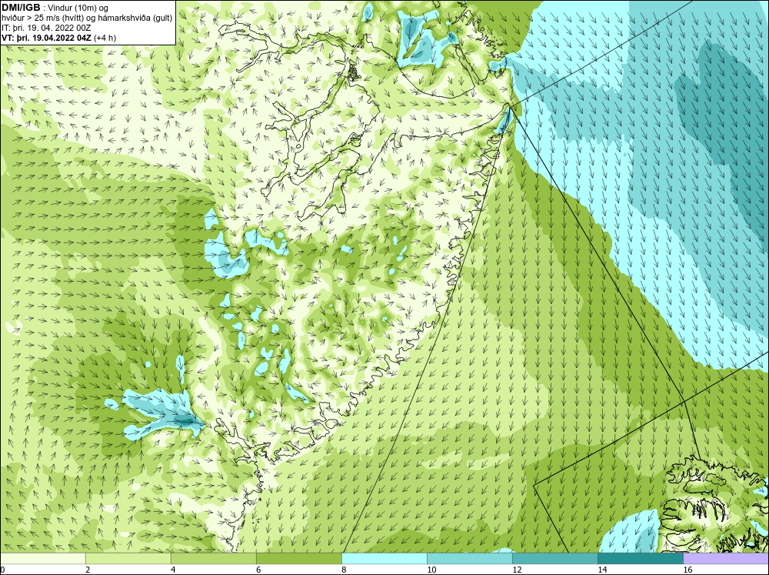Click the purple legend swatch above 16 m/s
This screenshot has width=769, height=575.
click(726, 558)
